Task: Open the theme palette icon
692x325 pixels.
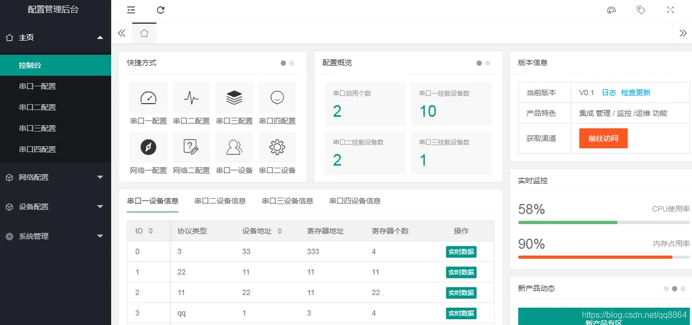Action: (x=612, y=10)
